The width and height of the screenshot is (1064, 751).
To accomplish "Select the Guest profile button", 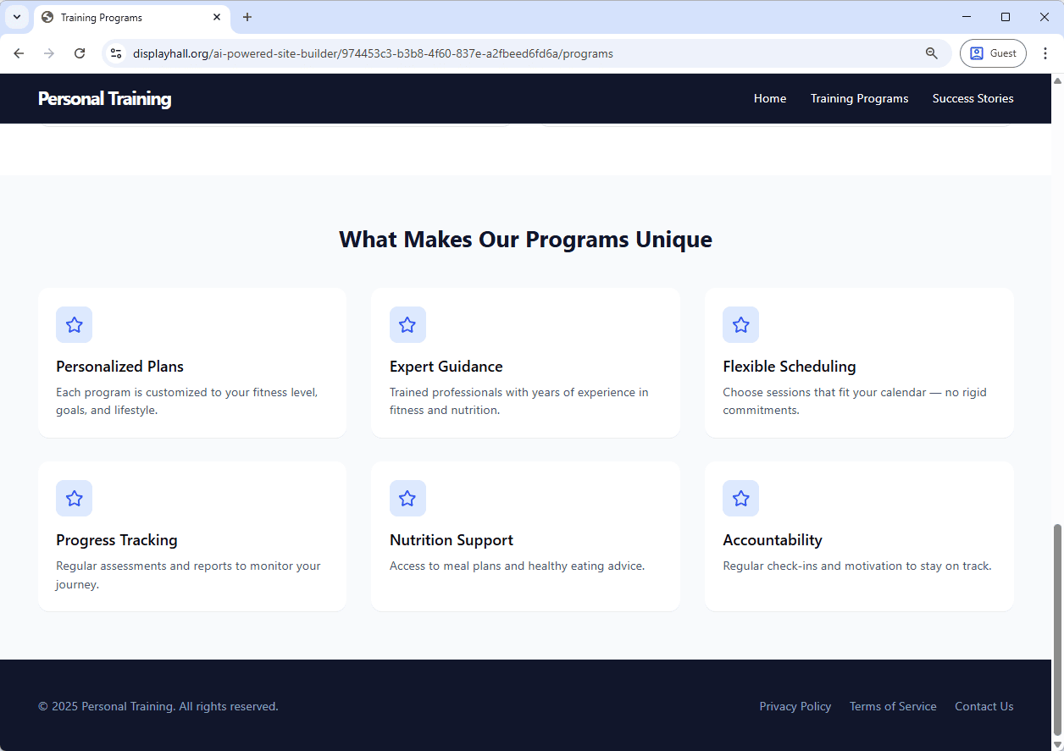I will 993,52.
